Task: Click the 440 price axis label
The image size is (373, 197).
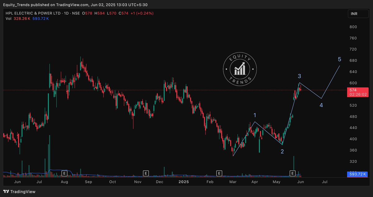Action: (354, 128)
